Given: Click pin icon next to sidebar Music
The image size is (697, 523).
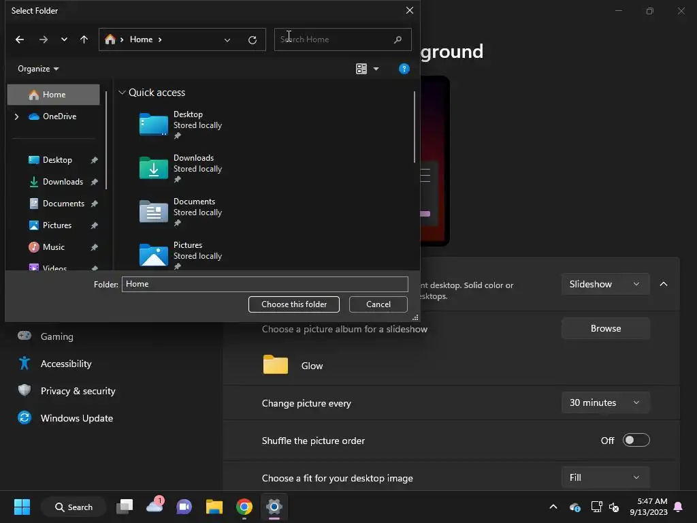Looking at the screenshot, I should [94, 247].
